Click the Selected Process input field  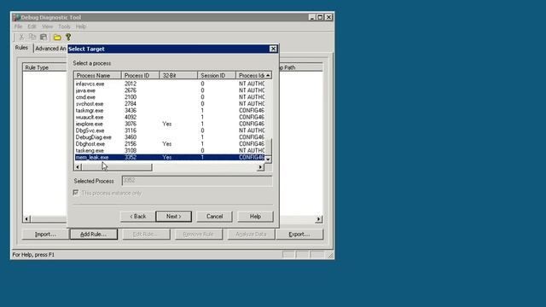tap(197, 181)
